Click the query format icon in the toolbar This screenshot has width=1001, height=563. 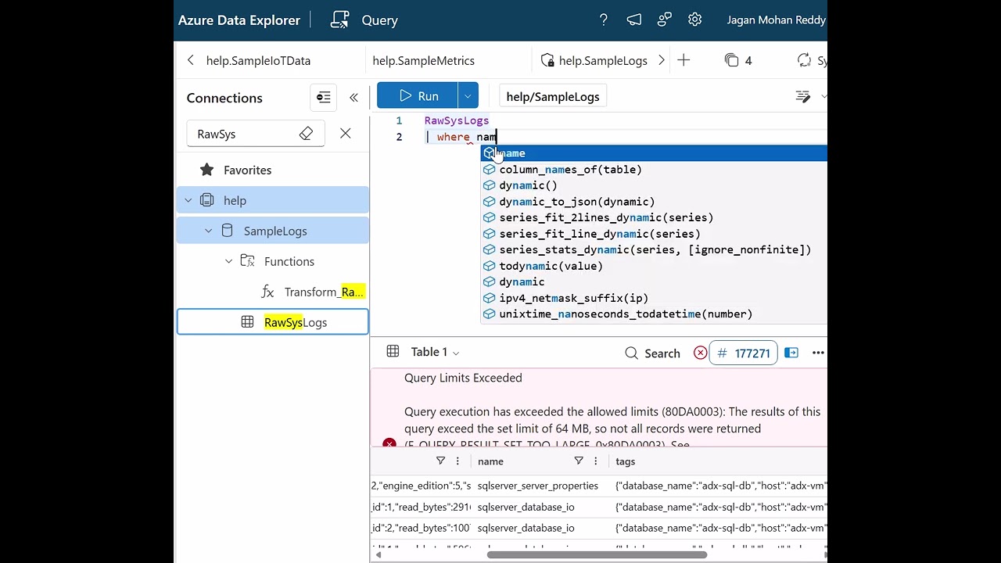pos(803,96)
